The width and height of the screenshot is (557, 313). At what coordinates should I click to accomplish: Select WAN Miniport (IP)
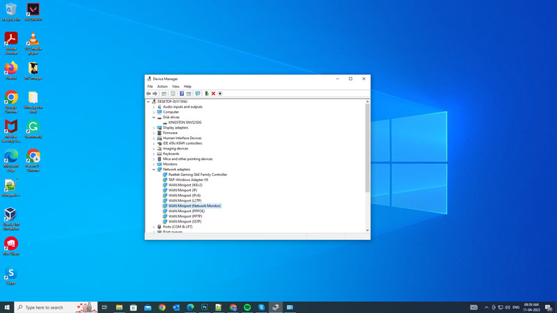click(182, 190)
